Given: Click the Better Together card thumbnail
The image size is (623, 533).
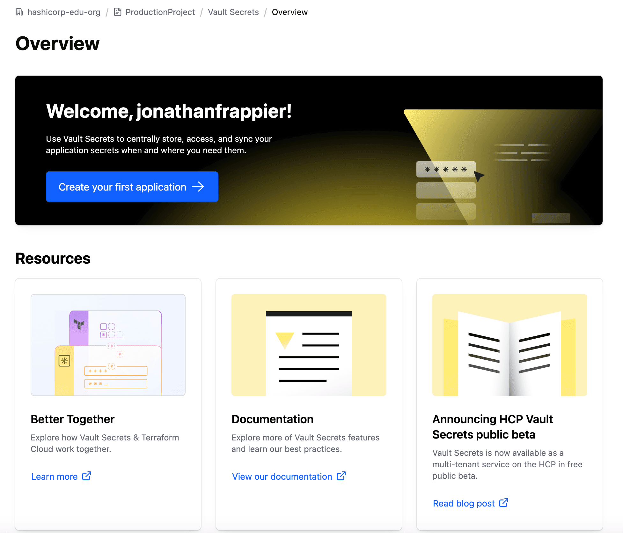Looking at the screenshot, I should pos(108,344).
